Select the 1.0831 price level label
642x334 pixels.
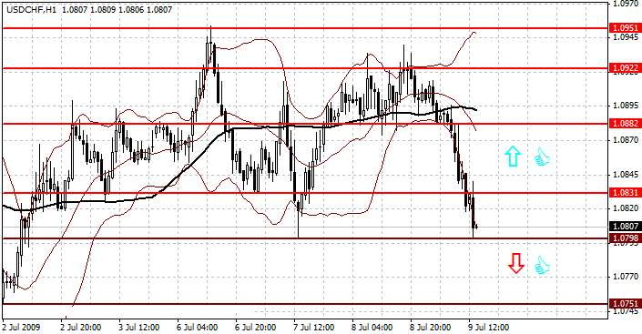point(626,192)
